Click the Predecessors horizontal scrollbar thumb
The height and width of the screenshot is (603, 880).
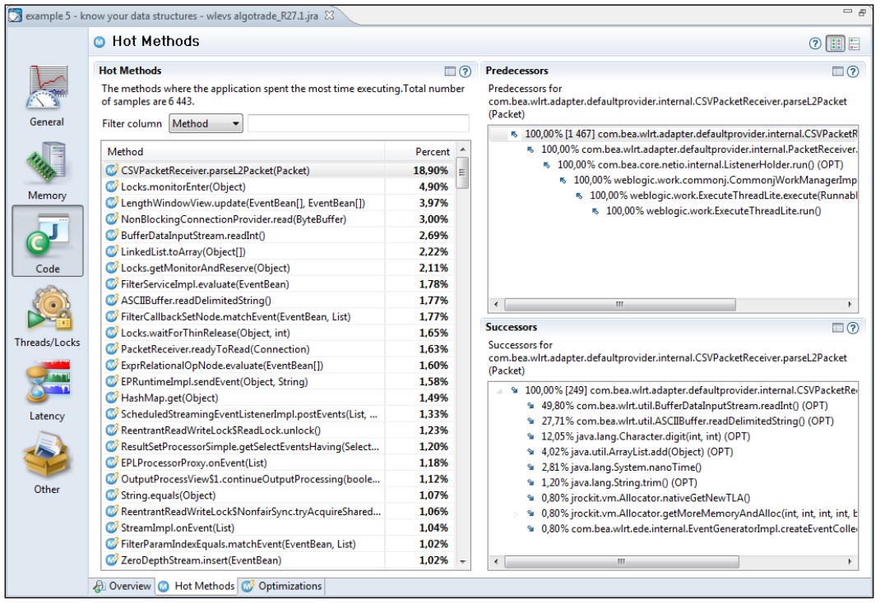(619, 304)
